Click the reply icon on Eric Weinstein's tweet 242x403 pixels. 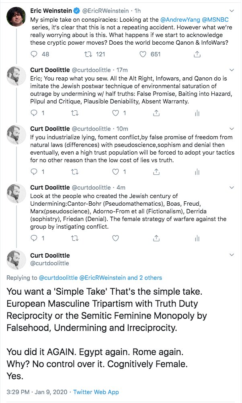point(34,54)
